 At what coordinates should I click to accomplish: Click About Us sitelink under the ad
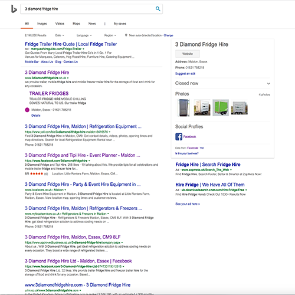tap(47, 62)
